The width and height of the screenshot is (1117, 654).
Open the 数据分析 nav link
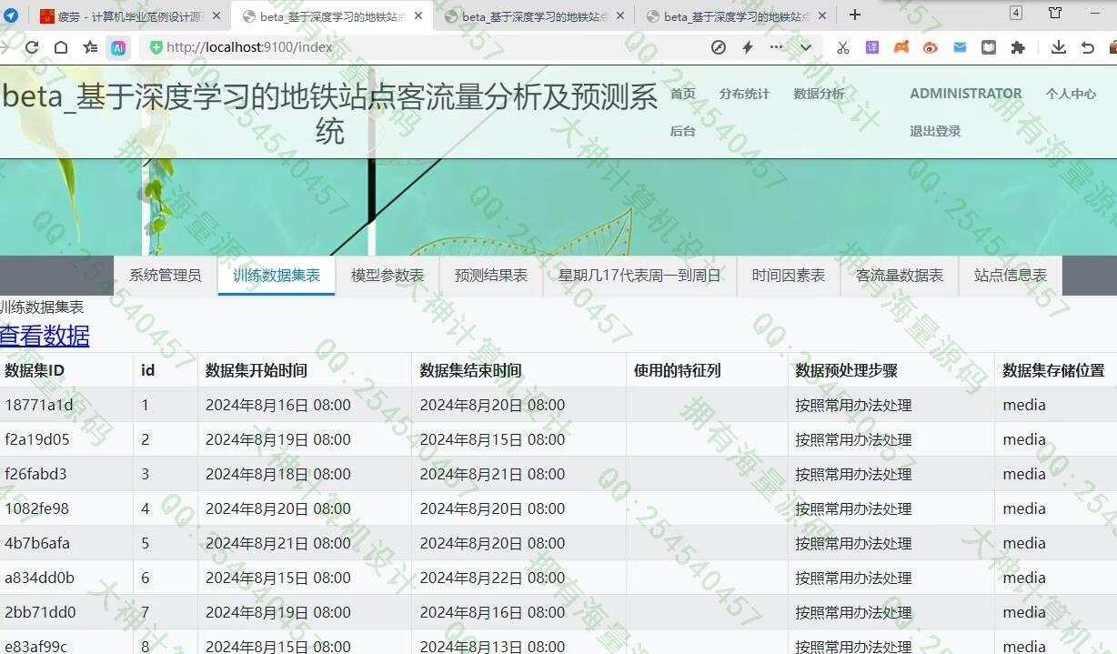tap(819, 94)
